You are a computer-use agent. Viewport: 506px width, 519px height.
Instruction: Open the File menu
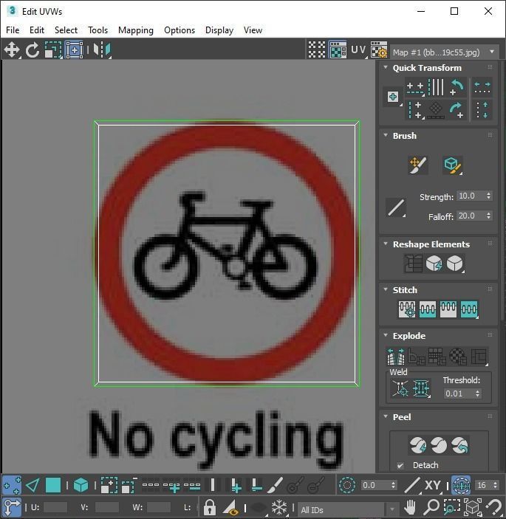tap(13, 30)
